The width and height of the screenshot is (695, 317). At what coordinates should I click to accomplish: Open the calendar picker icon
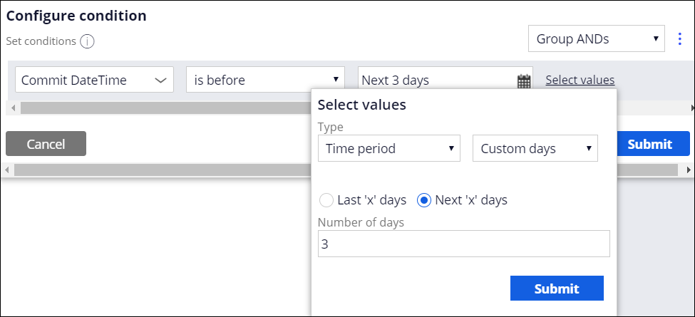[x=524, y=81]
